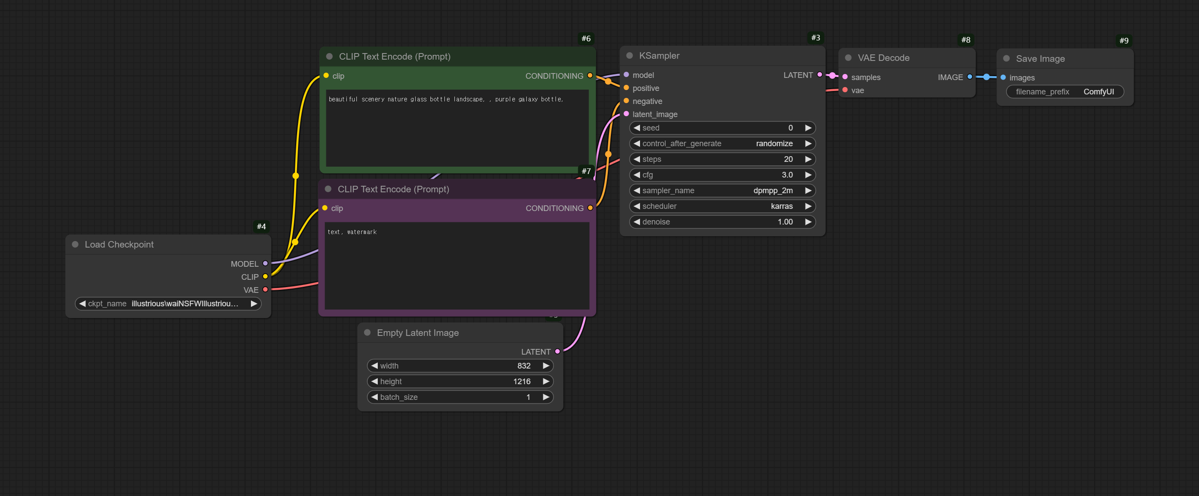Collapse the Load Checkpoint node via its dot
Image resolution: width=1199 pixels, height=496 pixels.
75,245
